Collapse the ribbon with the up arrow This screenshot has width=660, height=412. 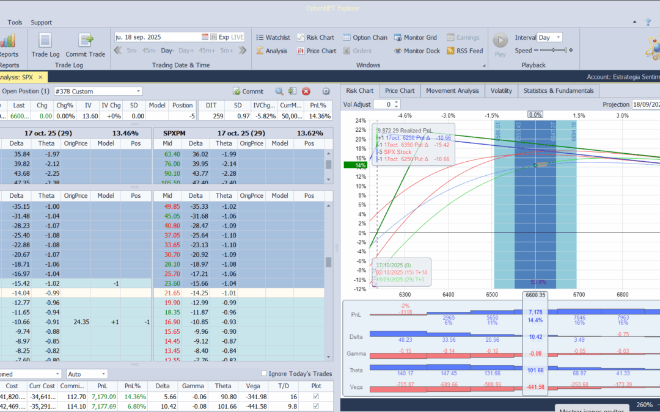click(x=635, y=22)
